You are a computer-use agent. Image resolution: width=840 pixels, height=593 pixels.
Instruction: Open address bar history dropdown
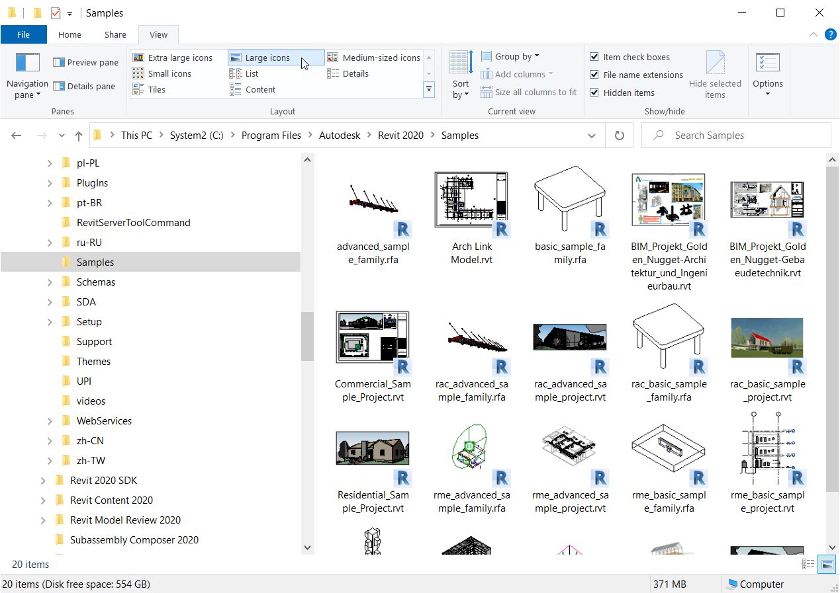click(592, 135)
